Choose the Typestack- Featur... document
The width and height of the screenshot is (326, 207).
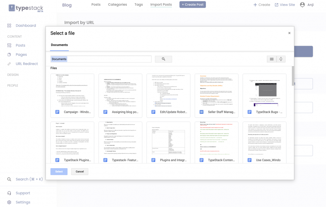coord(120,144)
